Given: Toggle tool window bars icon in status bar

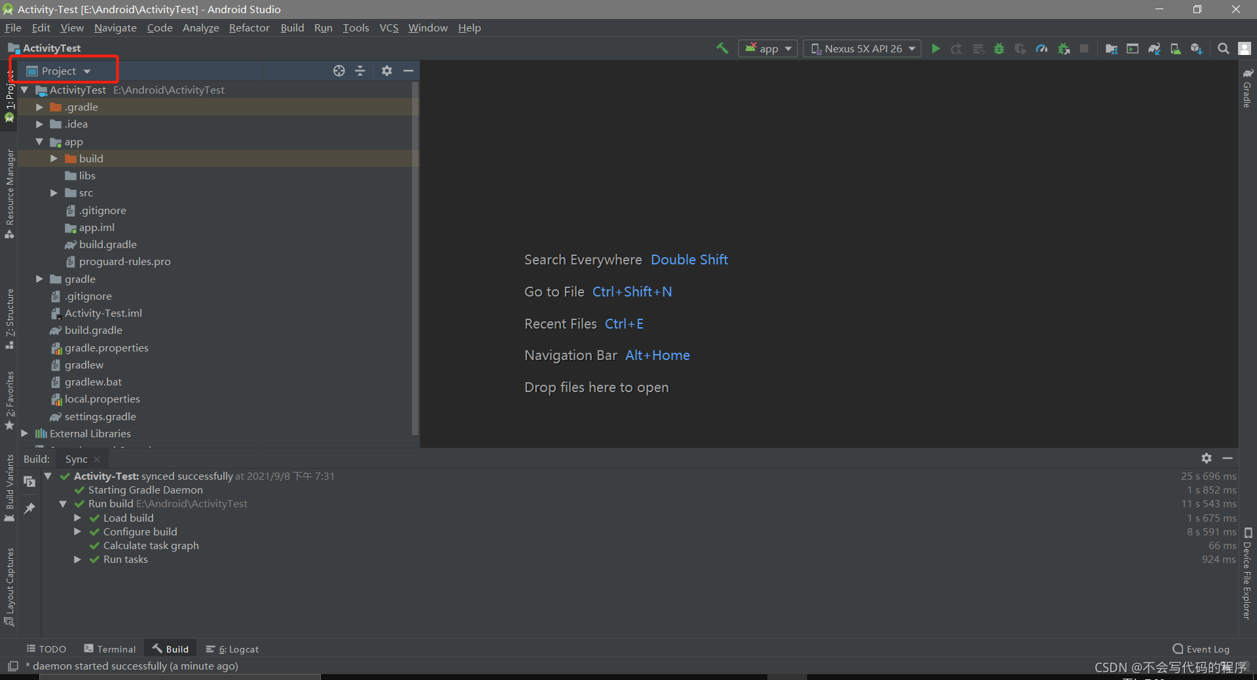Looking at the screenshot, I should click(12, 666).
